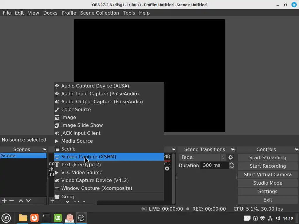Viewport: 299px width, 224px height.
Task: Add VLC Video Source
Action: click(109, 172)
